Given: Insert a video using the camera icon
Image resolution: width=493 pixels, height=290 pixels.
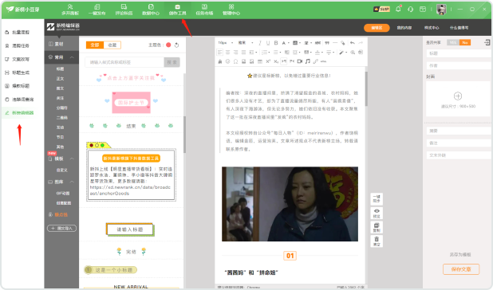Looking at the screenshot, I should [x=300, y=61].
